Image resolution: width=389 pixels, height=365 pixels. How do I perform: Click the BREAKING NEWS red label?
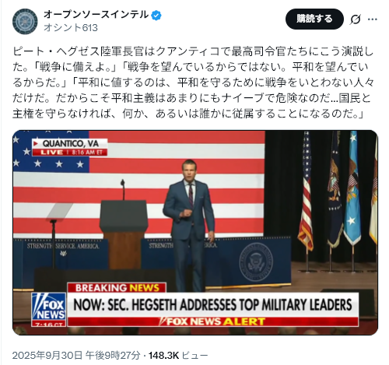(117, 288)
